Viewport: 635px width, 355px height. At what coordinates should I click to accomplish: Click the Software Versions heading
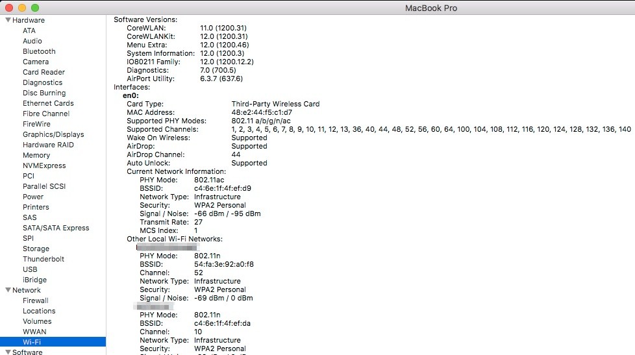[x=145, y=19]
